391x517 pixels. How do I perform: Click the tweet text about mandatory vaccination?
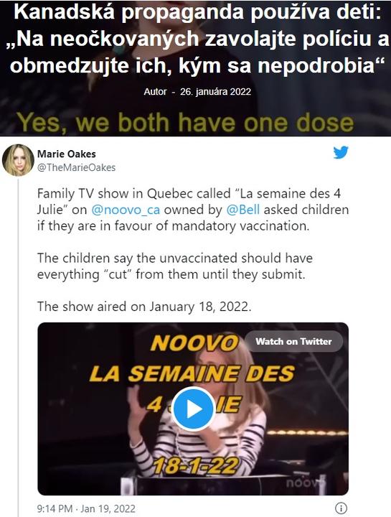(x=193, y=210)
